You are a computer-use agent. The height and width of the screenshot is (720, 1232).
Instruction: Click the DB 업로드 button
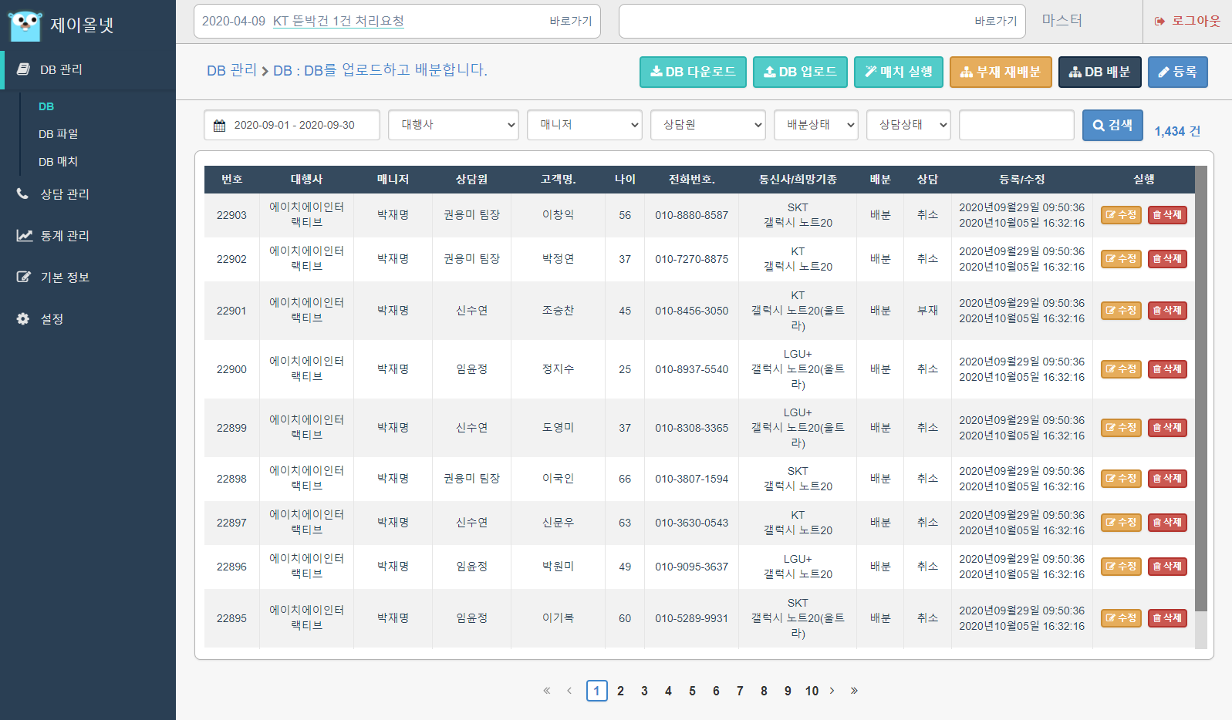tap(800, 72)
